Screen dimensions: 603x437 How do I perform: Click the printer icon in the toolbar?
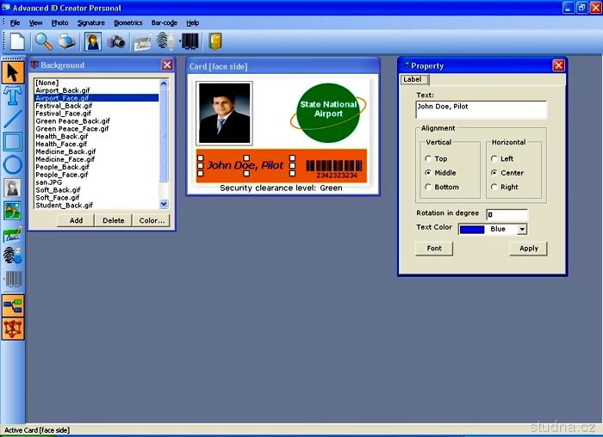[x=66, y=41]
